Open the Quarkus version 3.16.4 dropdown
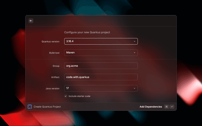202x126 pixels. tap(98, 41)
